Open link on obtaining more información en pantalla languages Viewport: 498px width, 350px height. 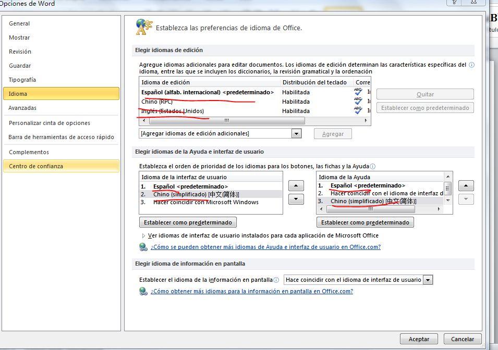[x=251, y=291]
